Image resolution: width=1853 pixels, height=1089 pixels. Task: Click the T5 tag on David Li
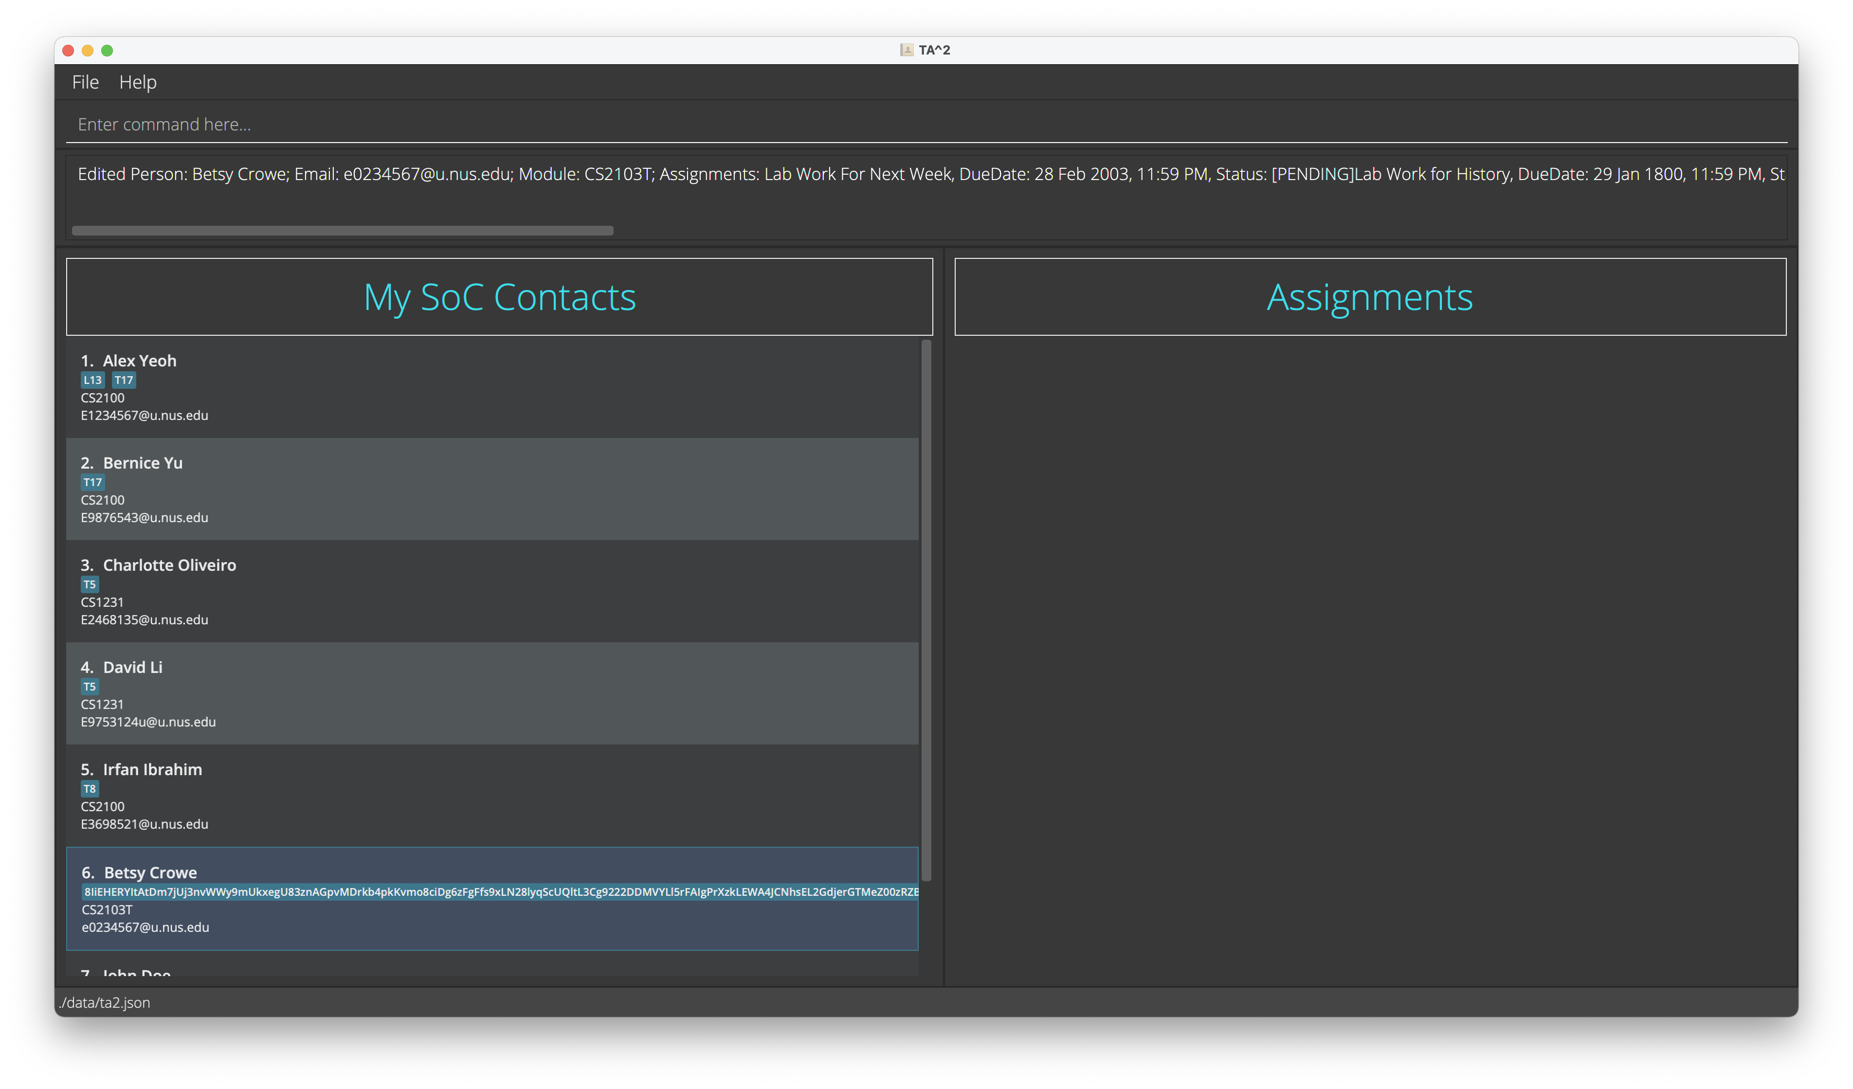pyautogui.click(x=90, y=687)
